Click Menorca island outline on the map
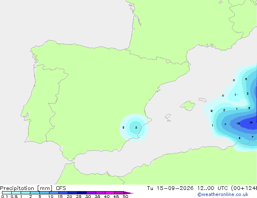257x198 pixels. coord(202,100)
